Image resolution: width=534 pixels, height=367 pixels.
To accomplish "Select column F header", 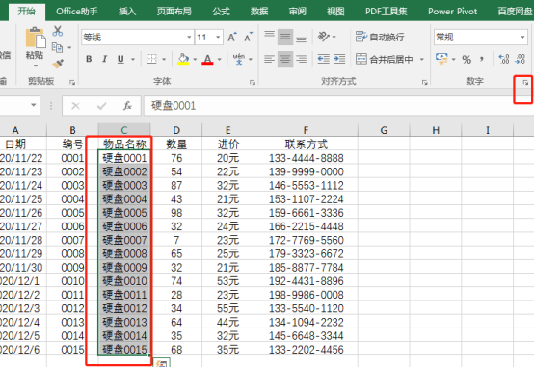I will 306,130.
